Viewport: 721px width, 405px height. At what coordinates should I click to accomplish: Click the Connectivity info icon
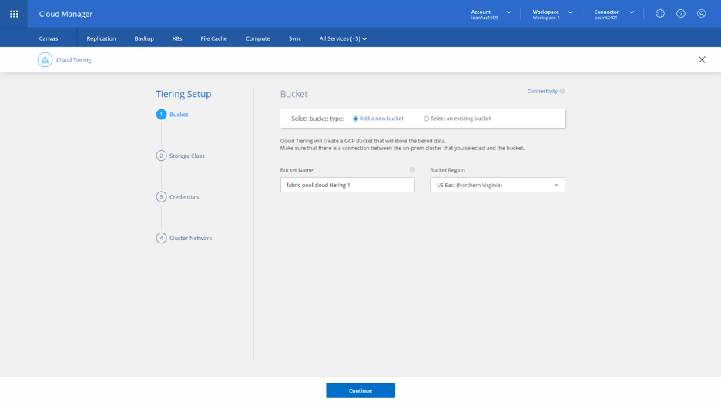(562, 92)
